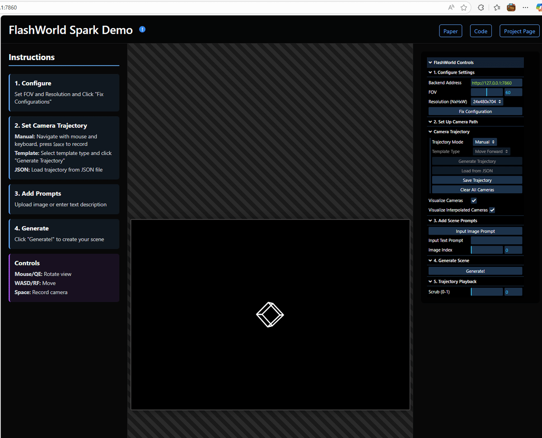Image resolution: width=542 pixels, height=438 pixels.
Task: Open the Template Type dropdown
Action: 491,151
